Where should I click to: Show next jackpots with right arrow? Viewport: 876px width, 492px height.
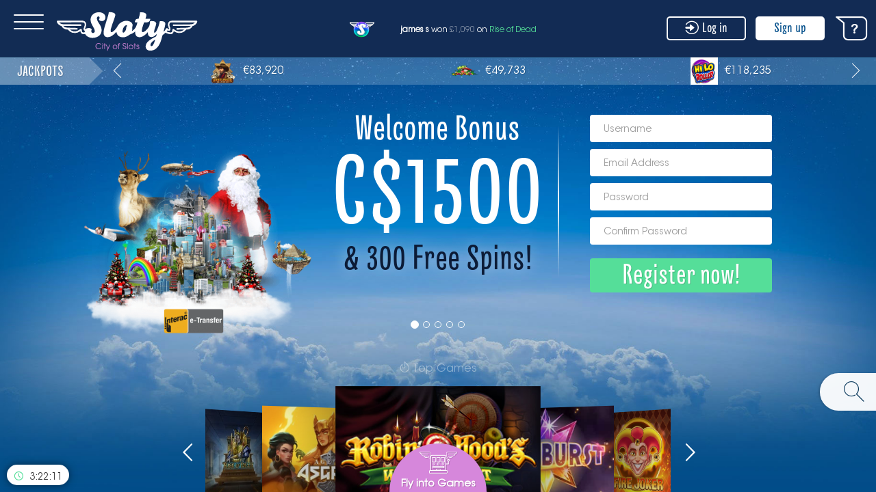855,70
